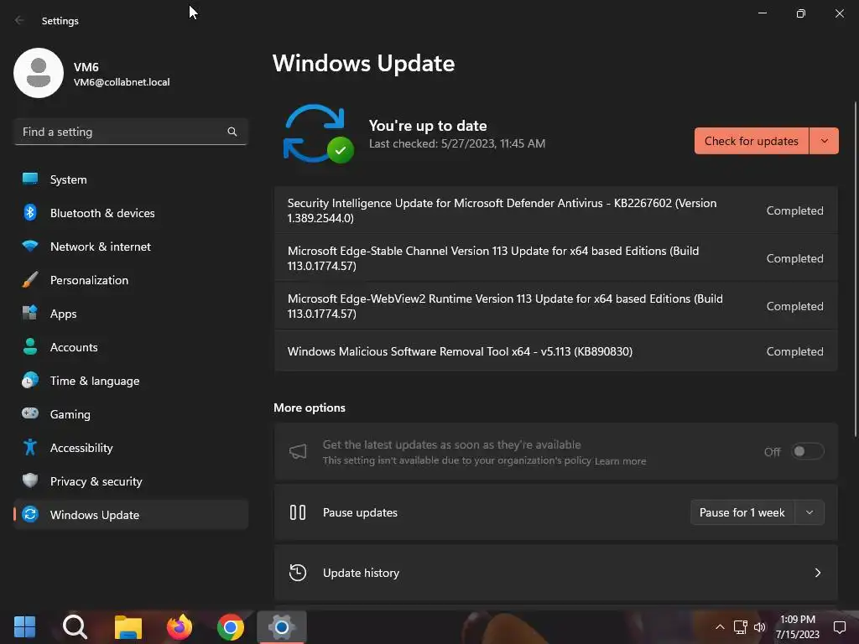This screenshot has height=644, width=859.
Task: Click the Network Wi-Fi icon in sidebar
Action: tap(30, 246)
